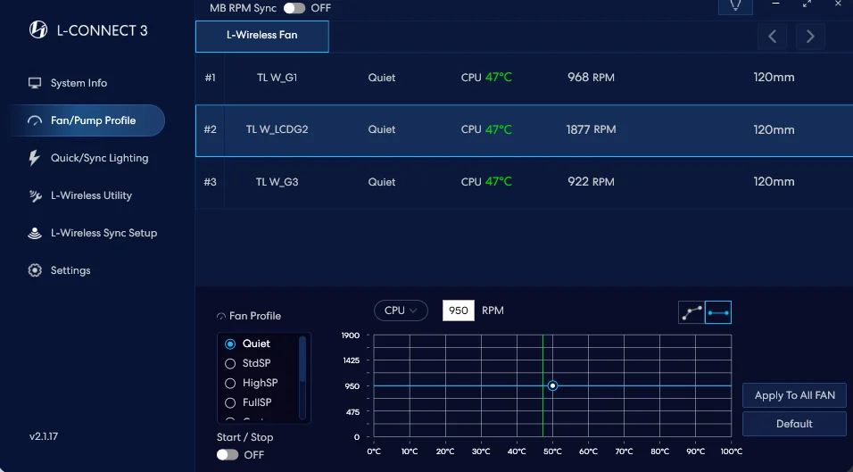Viewport: 853px width, 472px height.
Task: Go to previous page with left arrow
Action: pyautogui.click(x=772, y=37)
